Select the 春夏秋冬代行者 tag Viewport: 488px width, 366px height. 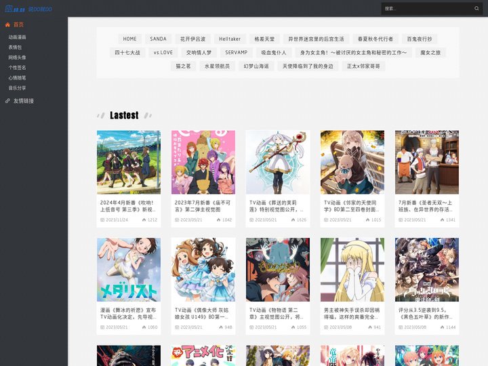click(x=375, y=39)
